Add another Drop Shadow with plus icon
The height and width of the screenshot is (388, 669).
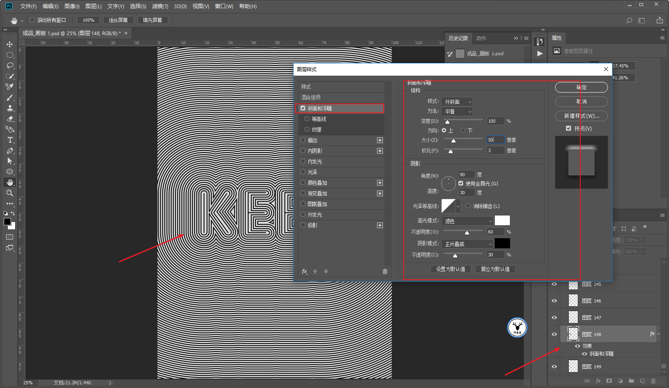pos(380,225)
